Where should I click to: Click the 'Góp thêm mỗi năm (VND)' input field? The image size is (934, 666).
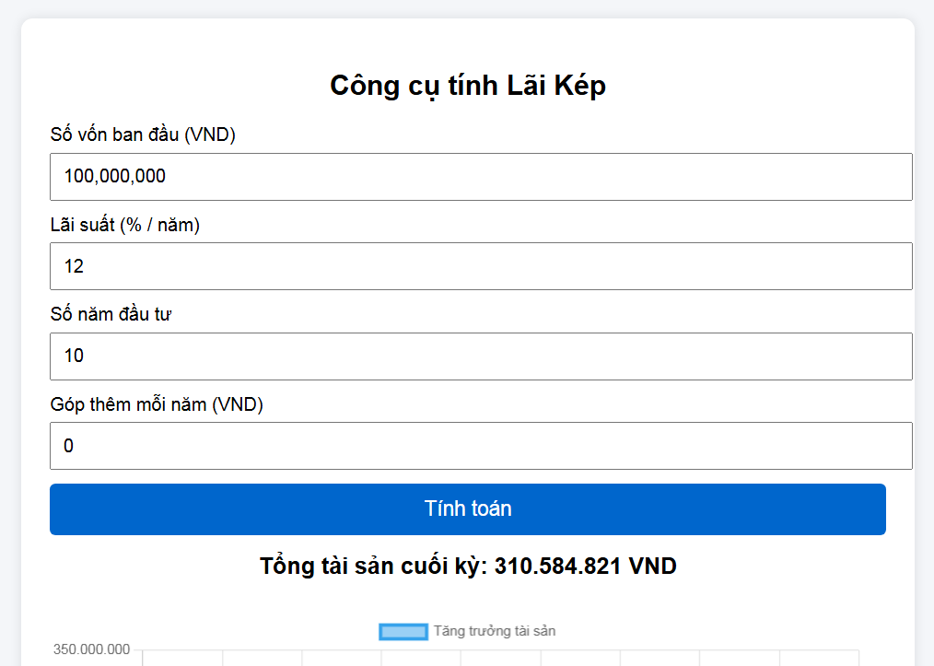(x=481, y=446)
